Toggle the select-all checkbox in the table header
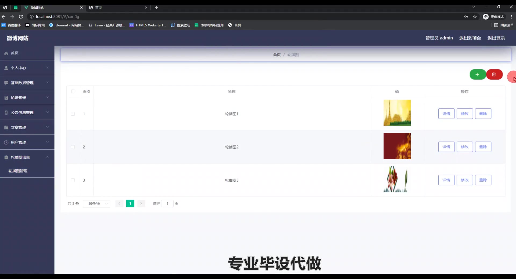The height and width of the screenshot is (279, 516). (x=73, y=91)
